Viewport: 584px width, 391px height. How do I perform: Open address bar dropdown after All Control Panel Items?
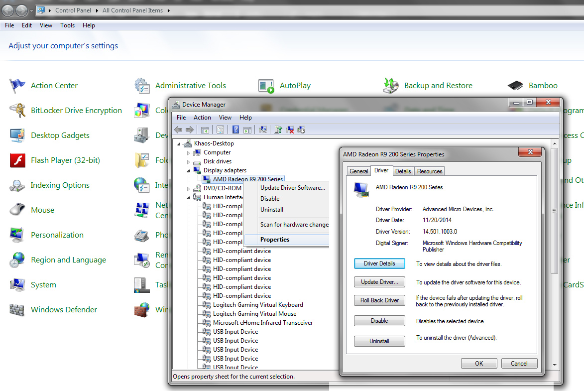pos(169,10)
